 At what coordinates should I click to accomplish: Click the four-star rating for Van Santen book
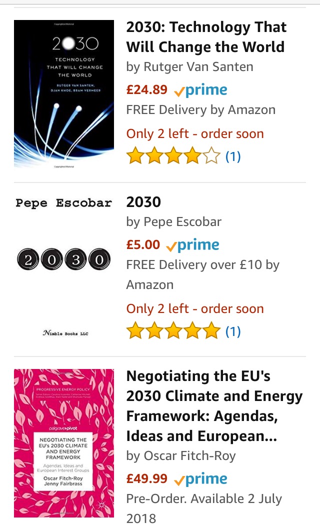click(x=173, y=156)
